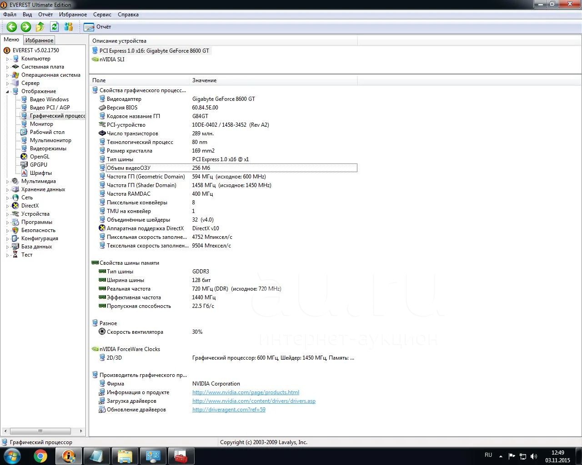
Task: Open the Windows Start button
Action: tap(12, 456)
